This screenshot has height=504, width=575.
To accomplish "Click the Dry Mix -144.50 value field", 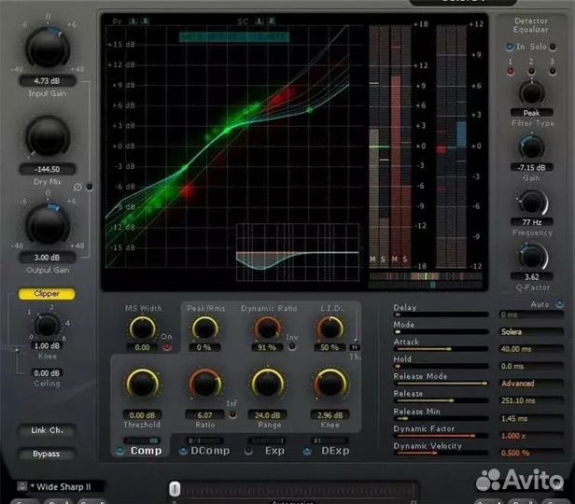I will [x=47, y=169].
